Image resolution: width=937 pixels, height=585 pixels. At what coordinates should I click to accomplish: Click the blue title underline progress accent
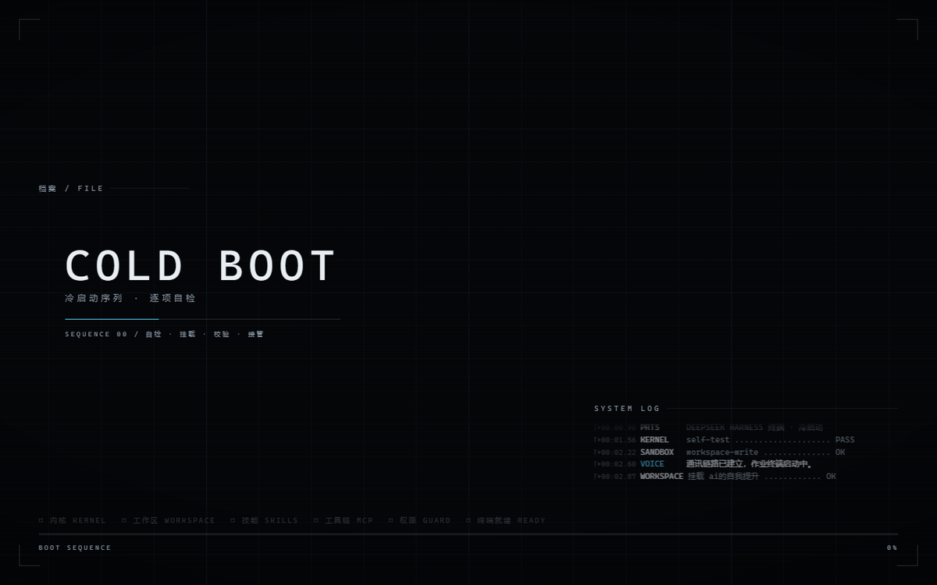tap(112, 319)
